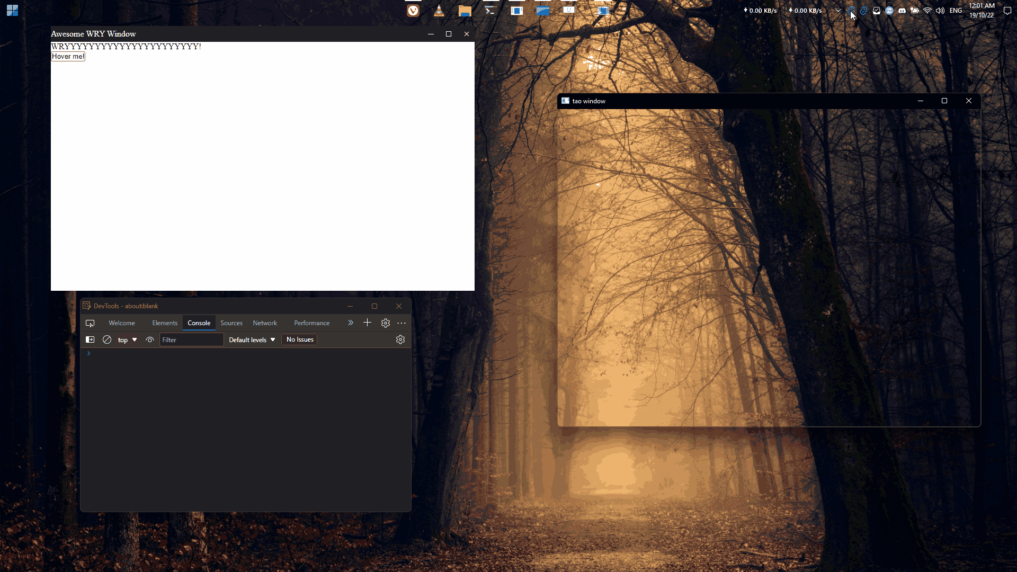Toggle the console sidebar panel icon
The image size is (1017, 572).
pyautogui.click(x=90, y=339)
